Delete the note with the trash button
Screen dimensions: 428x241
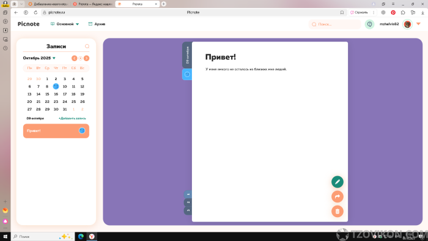[338, 211]
